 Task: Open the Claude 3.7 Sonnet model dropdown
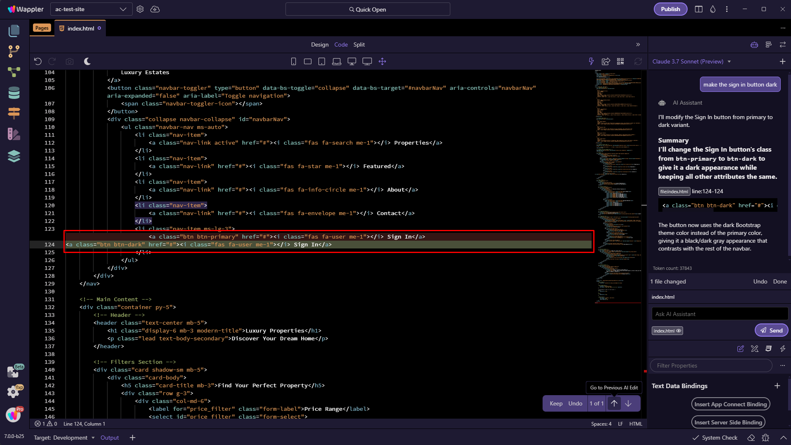pyautogui.click(x=692, y=61)
